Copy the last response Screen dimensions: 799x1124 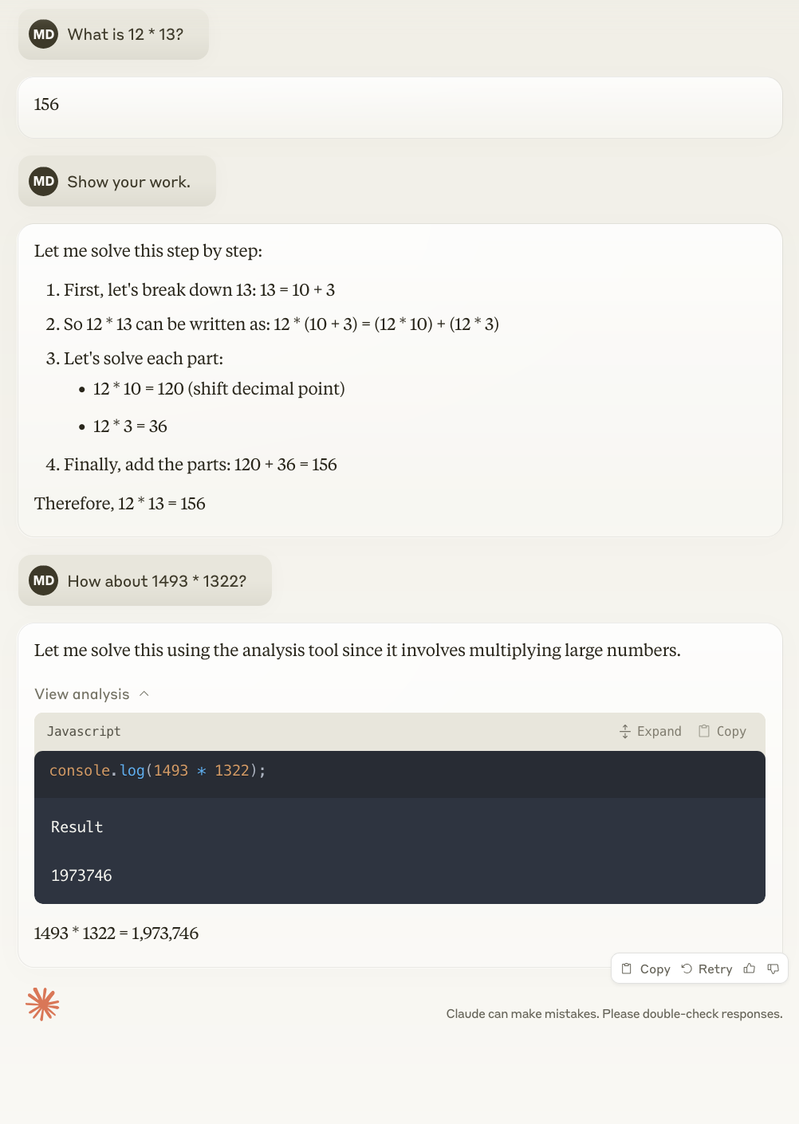pos(646,969)
